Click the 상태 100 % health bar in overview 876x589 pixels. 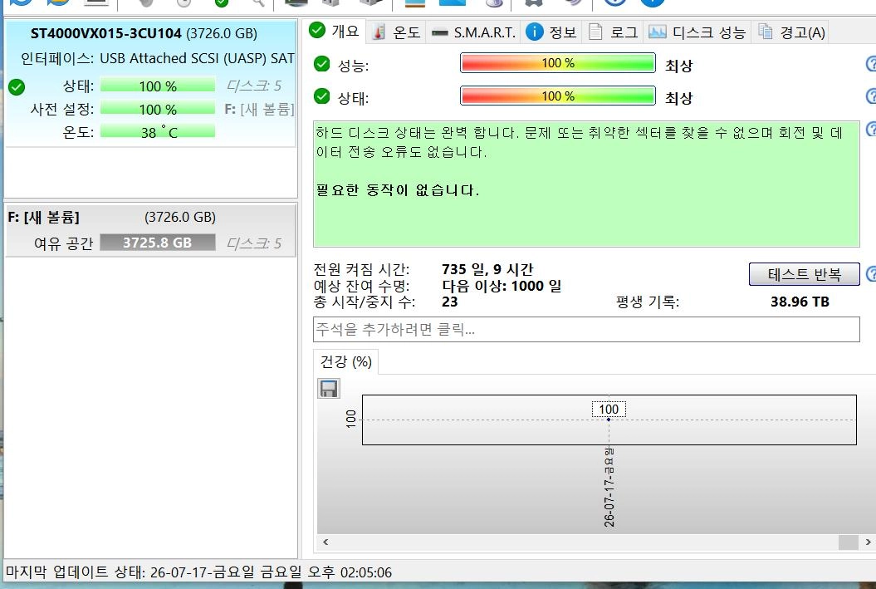pyautogui.click(x=557, y=96)
